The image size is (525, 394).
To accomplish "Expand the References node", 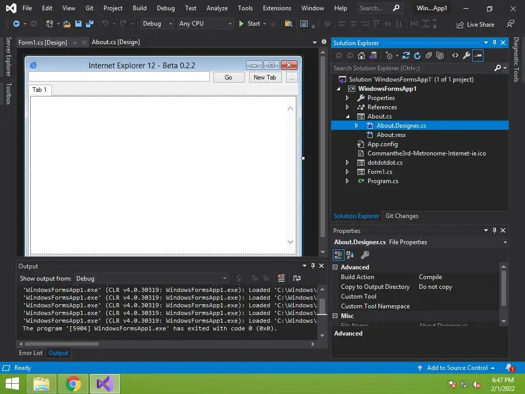I will pyautogui.click(x=347, y=107).
